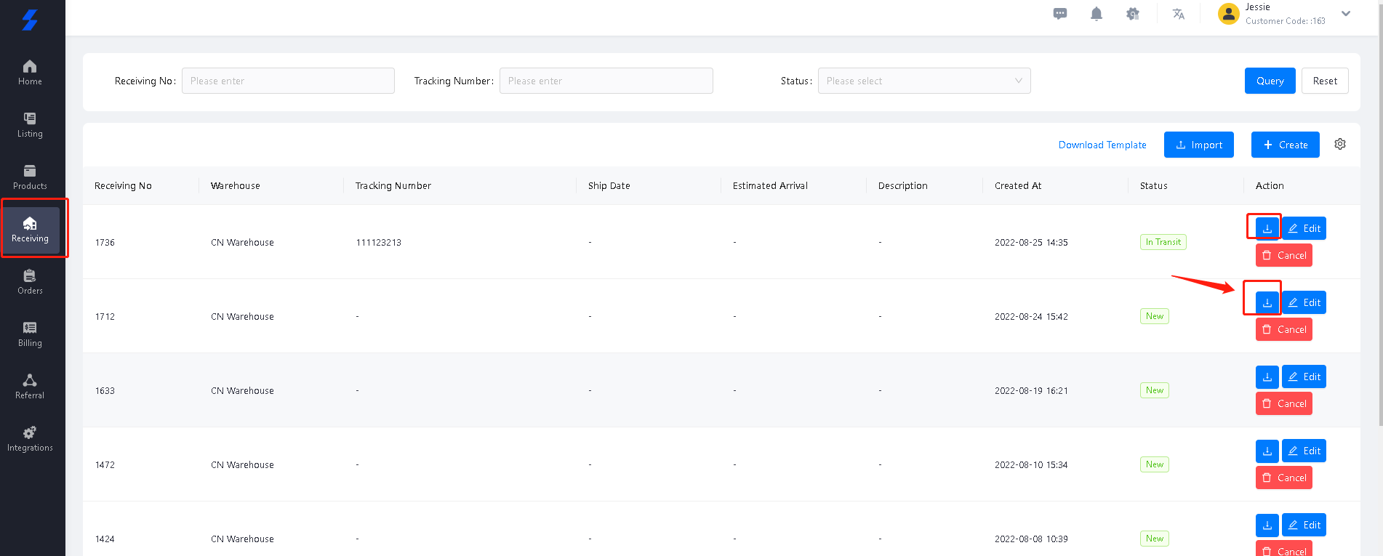Edit receiving 1472
This screenshot has width=1383, height=556.
click(1304, 451)
